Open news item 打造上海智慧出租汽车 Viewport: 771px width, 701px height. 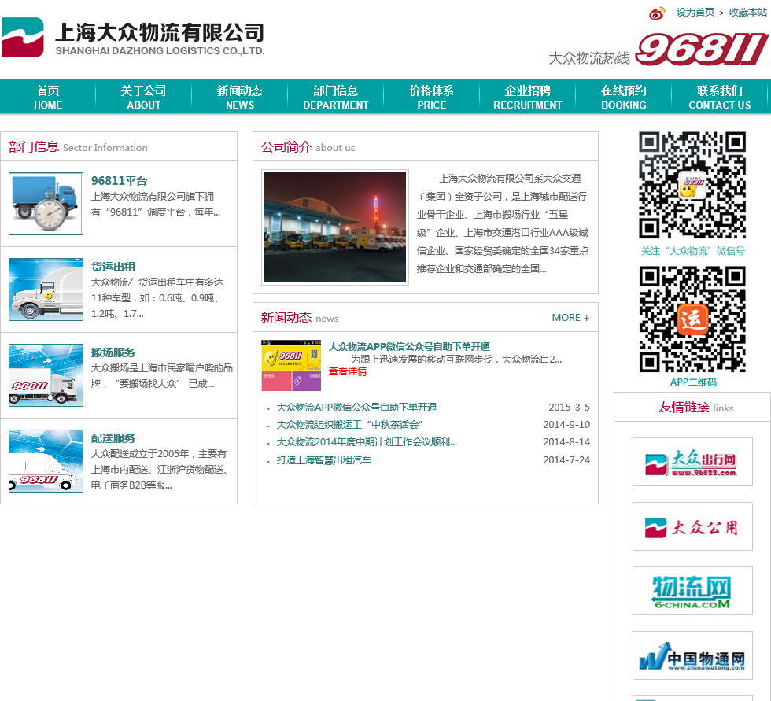[x=324, y=460]
